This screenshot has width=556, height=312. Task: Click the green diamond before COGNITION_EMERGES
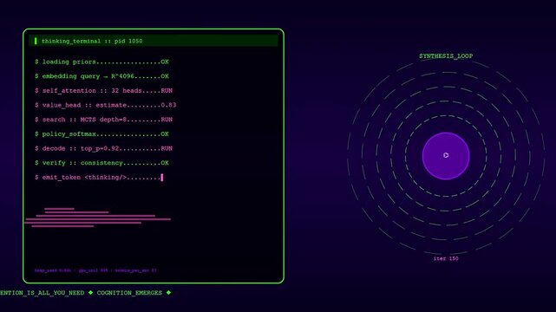(x=90, y=293)
